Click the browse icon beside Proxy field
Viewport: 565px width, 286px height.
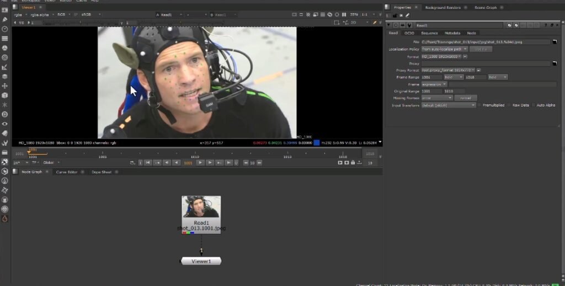[x=555, y=63]
